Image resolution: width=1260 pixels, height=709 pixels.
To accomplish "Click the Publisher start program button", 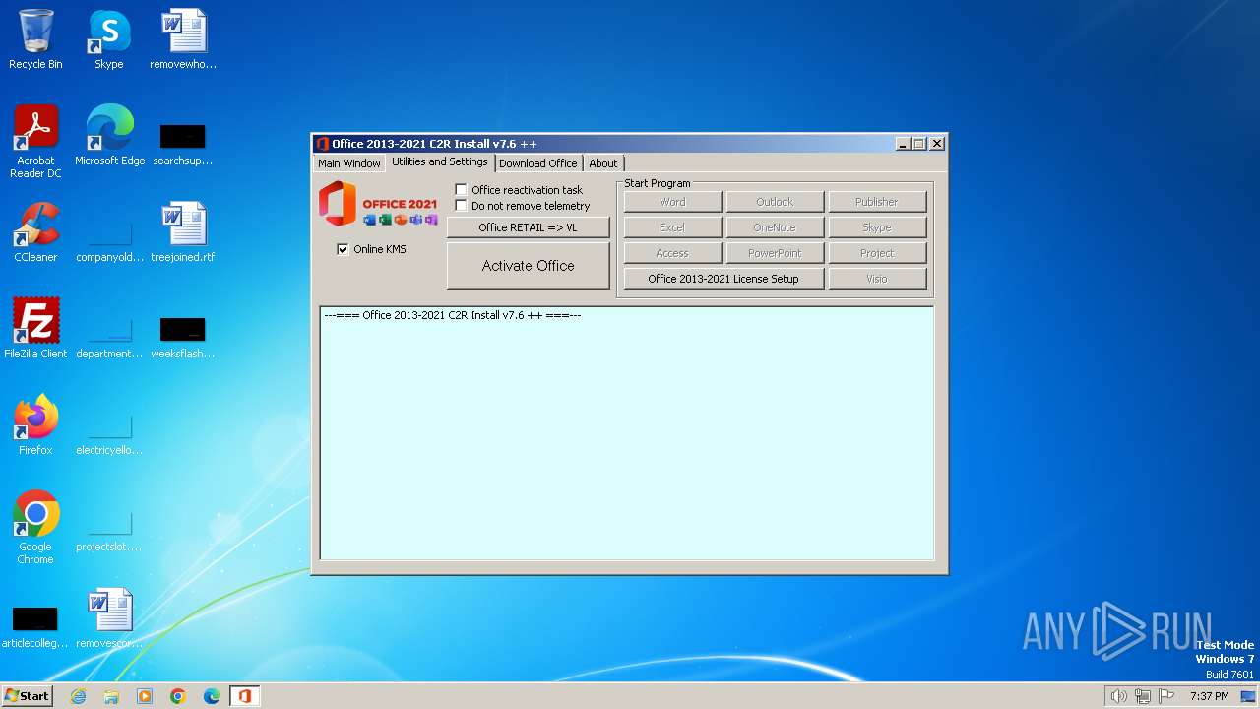I will point(877,202).
